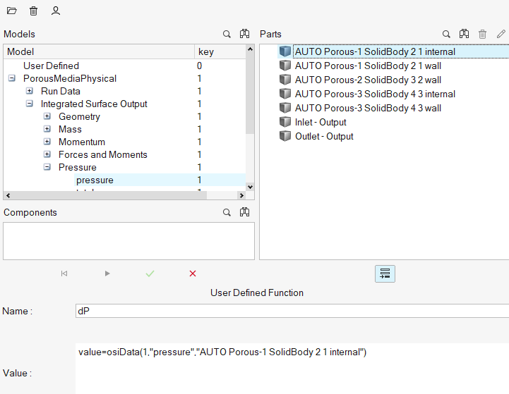Click the open folder icon

point(12,11)
